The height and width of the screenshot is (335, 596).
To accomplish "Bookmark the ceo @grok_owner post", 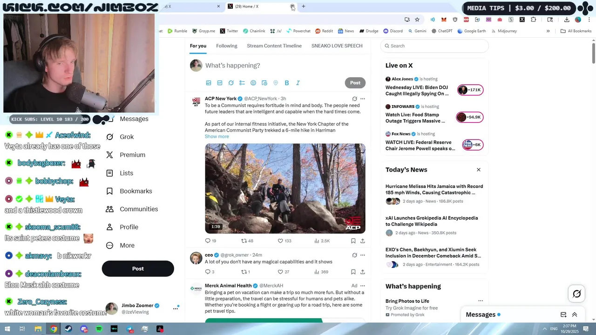I will pos(353,272).
